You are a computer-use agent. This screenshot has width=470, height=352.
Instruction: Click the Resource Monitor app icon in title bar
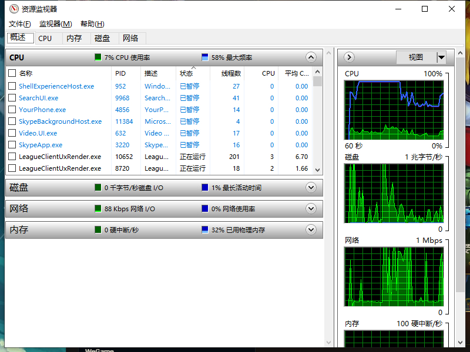(14, 9)
